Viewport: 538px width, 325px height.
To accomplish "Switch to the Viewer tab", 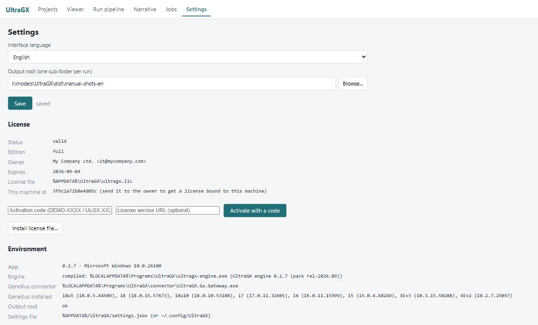I will pyautogui.click(x=75, y=9).
